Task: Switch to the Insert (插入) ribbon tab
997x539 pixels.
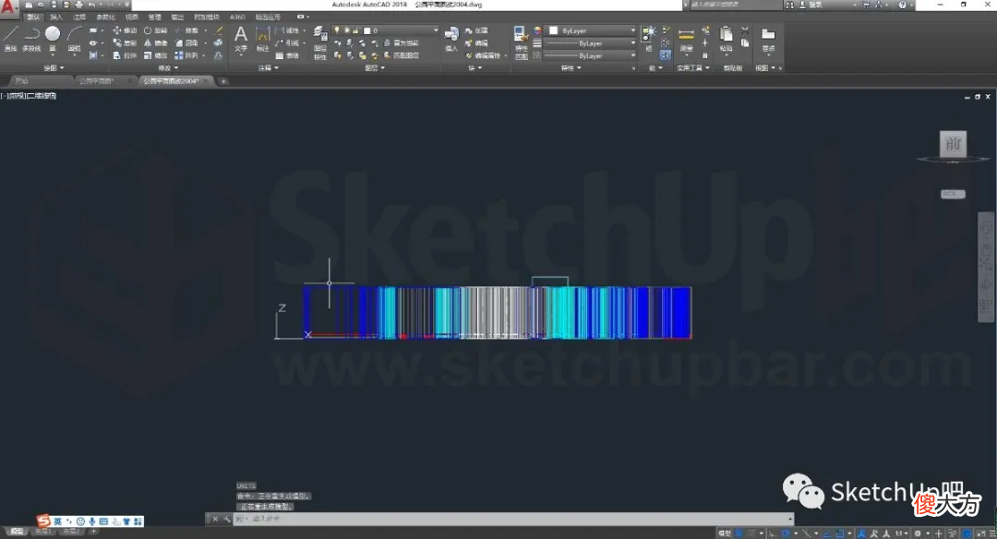Action: 56,18
